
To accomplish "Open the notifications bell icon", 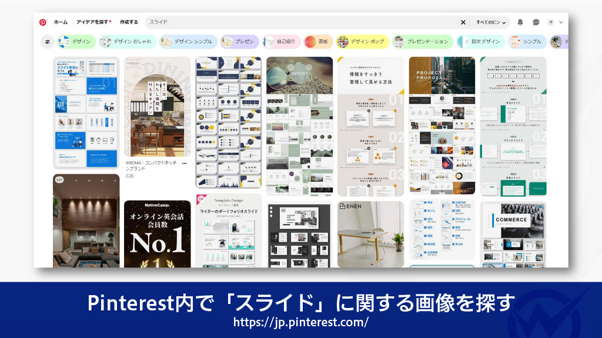I will coord(521,21).
